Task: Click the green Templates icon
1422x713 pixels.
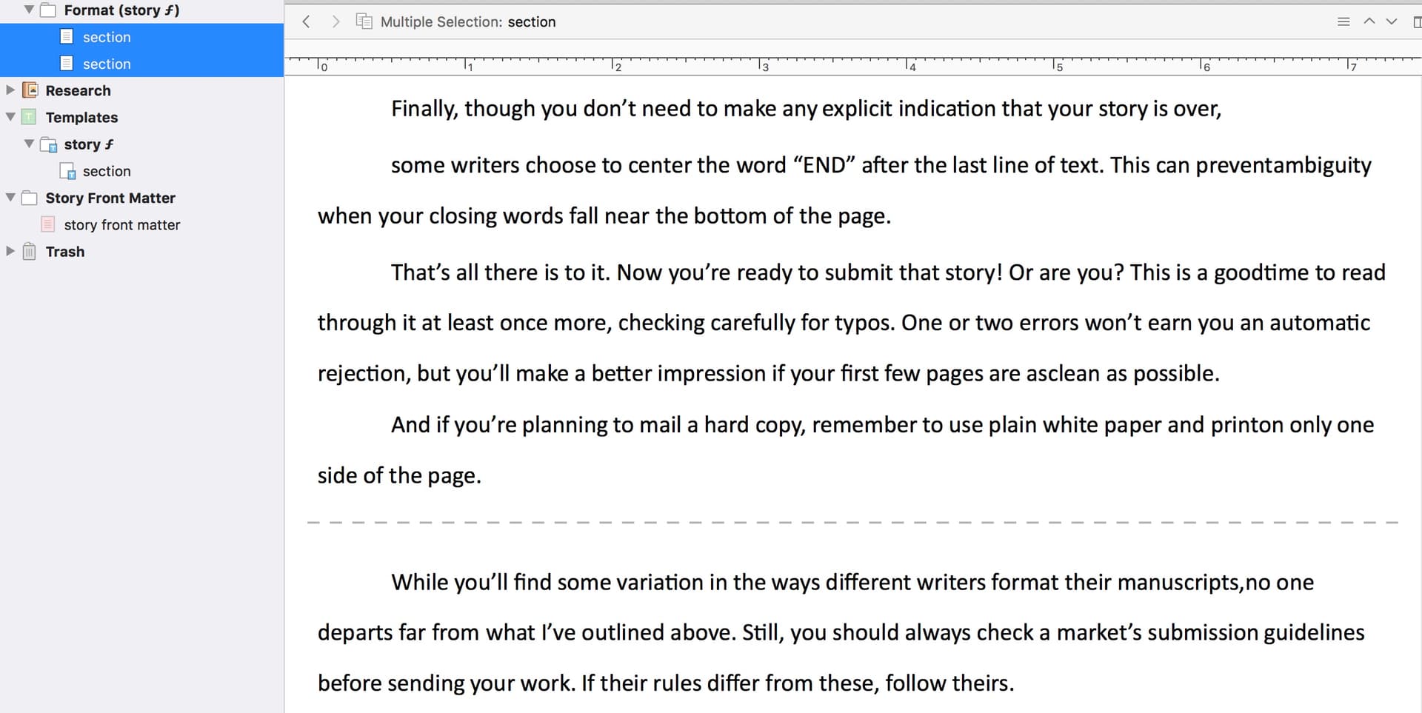Action: click(29, 117)
